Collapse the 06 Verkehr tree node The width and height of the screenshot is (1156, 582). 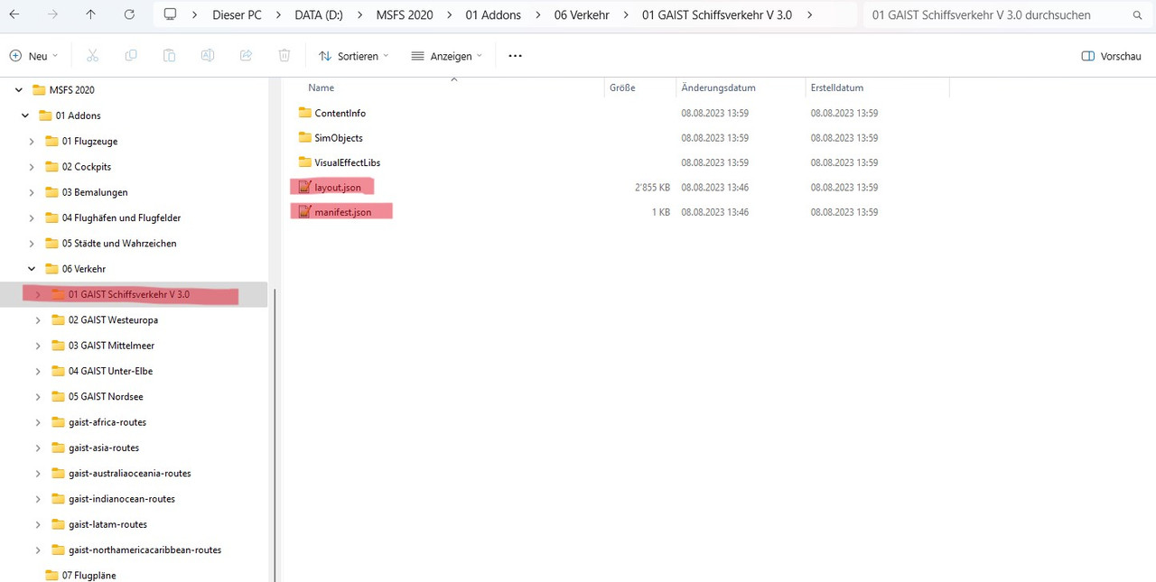32,269
